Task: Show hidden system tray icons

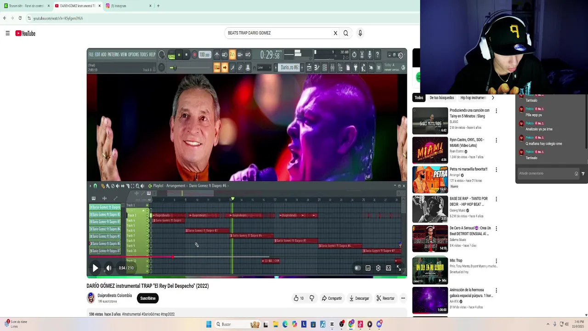Action: [x=548, y=324]
